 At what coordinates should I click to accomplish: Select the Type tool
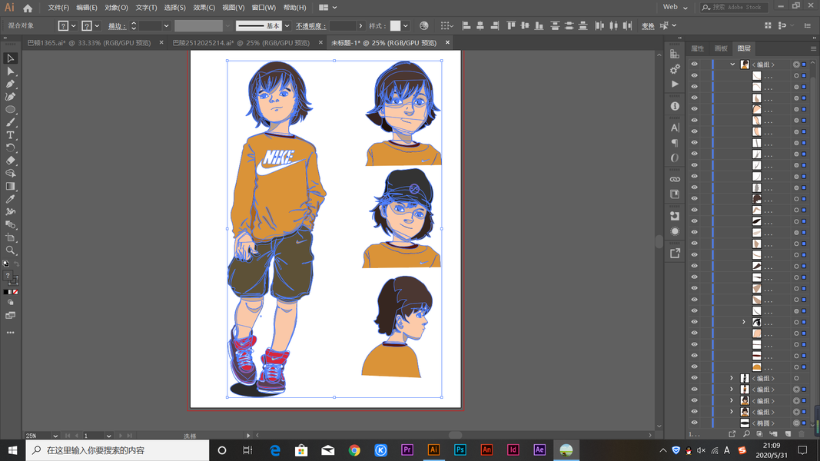click(x=10, y=135)
